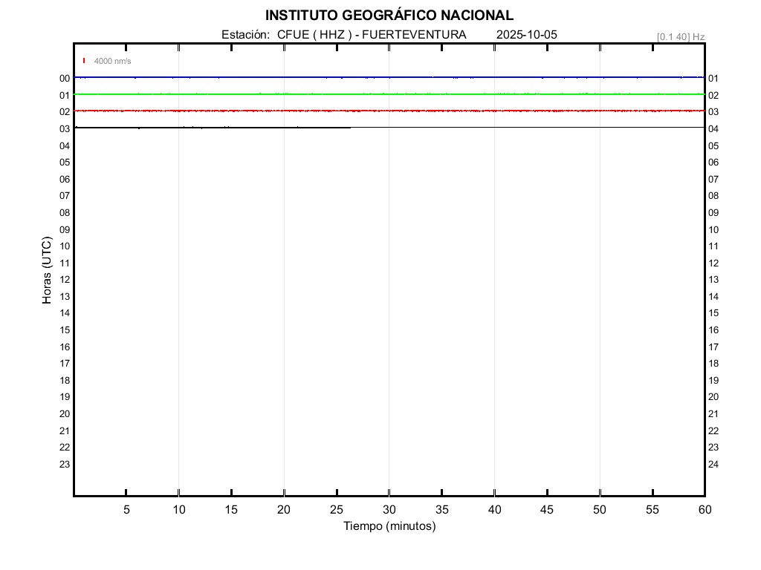Click the title INSTITUTO GEOGRÁFICO NACIONAL
The width and height of the screenshot is (761, 570).
[389, 16]
